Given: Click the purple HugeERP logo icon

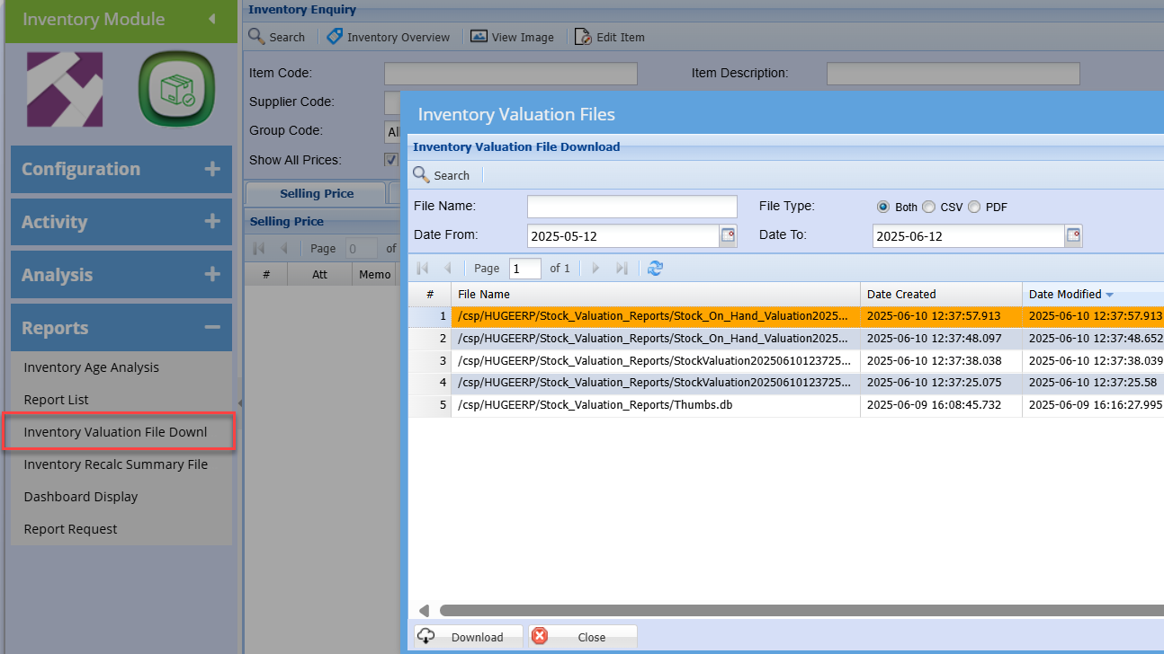Looking at the screenshot, I should point(65,90).
